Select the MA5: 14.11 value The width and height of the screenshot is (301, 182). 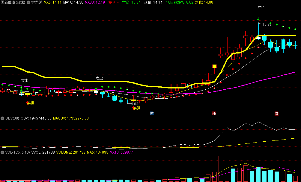tap(52, 2)
